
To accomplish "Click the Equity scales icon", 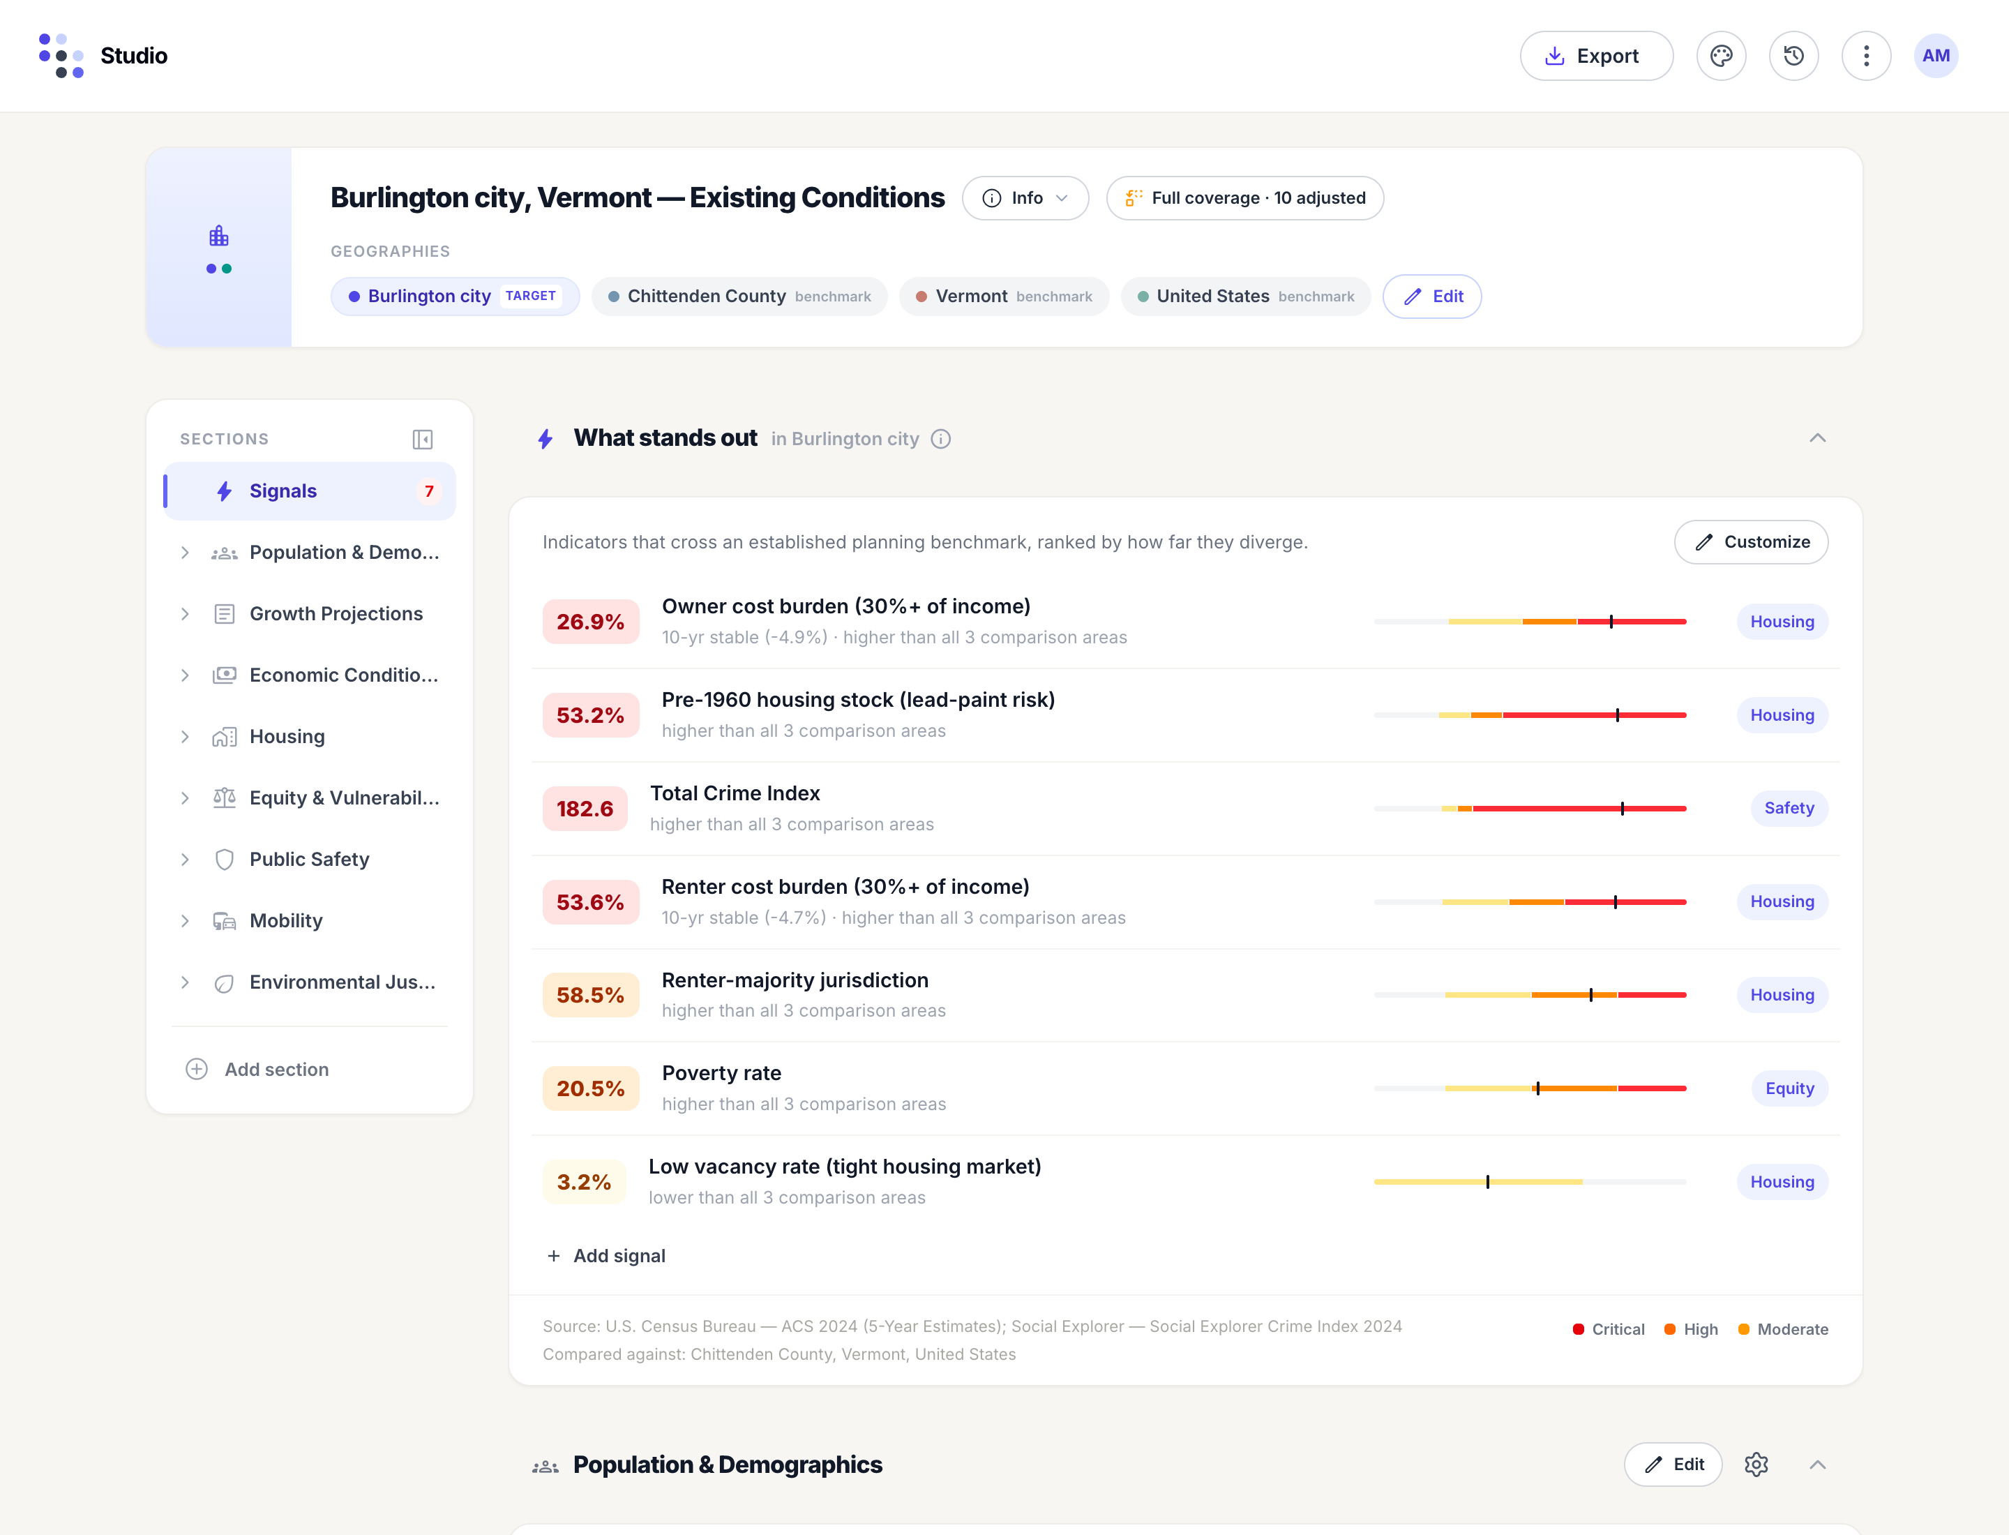I will 224,798.
